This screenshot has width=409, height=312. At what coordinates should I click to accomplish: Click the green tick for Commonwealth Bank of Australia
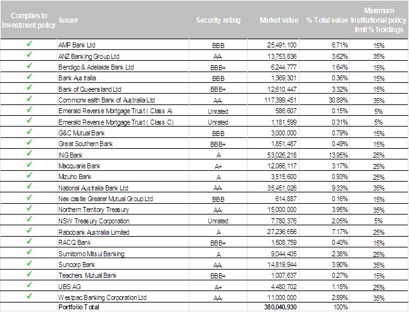click(29, 99)
